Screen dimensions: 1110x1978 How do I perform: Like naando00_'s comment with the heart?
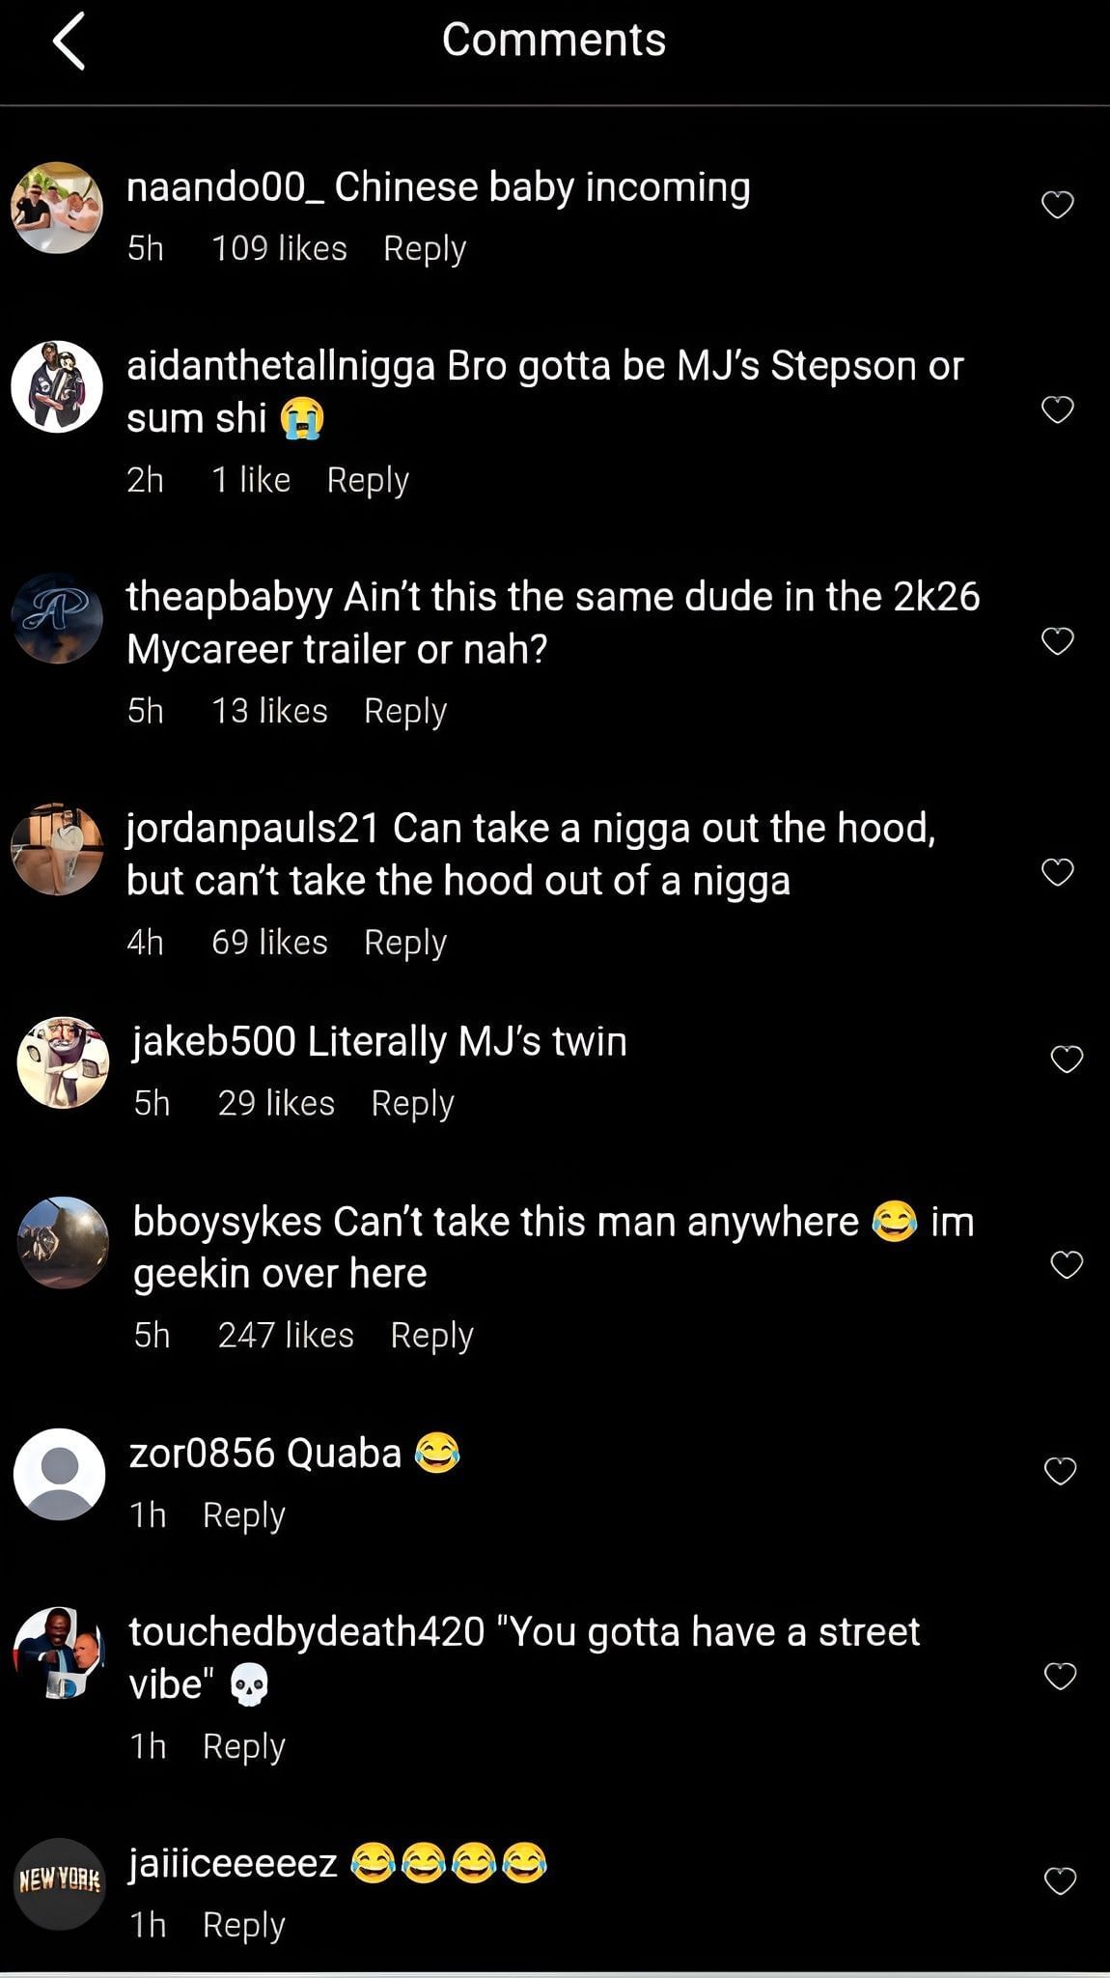pos(1057,205)
